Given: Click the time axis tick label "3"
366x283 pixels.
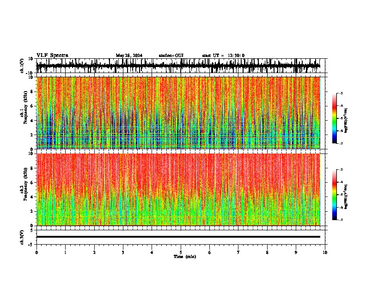Looking at the screenshot, I should click(x=123, y=252).
